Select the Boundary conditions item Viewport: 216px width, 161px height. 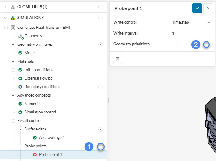tap(42, 87)
